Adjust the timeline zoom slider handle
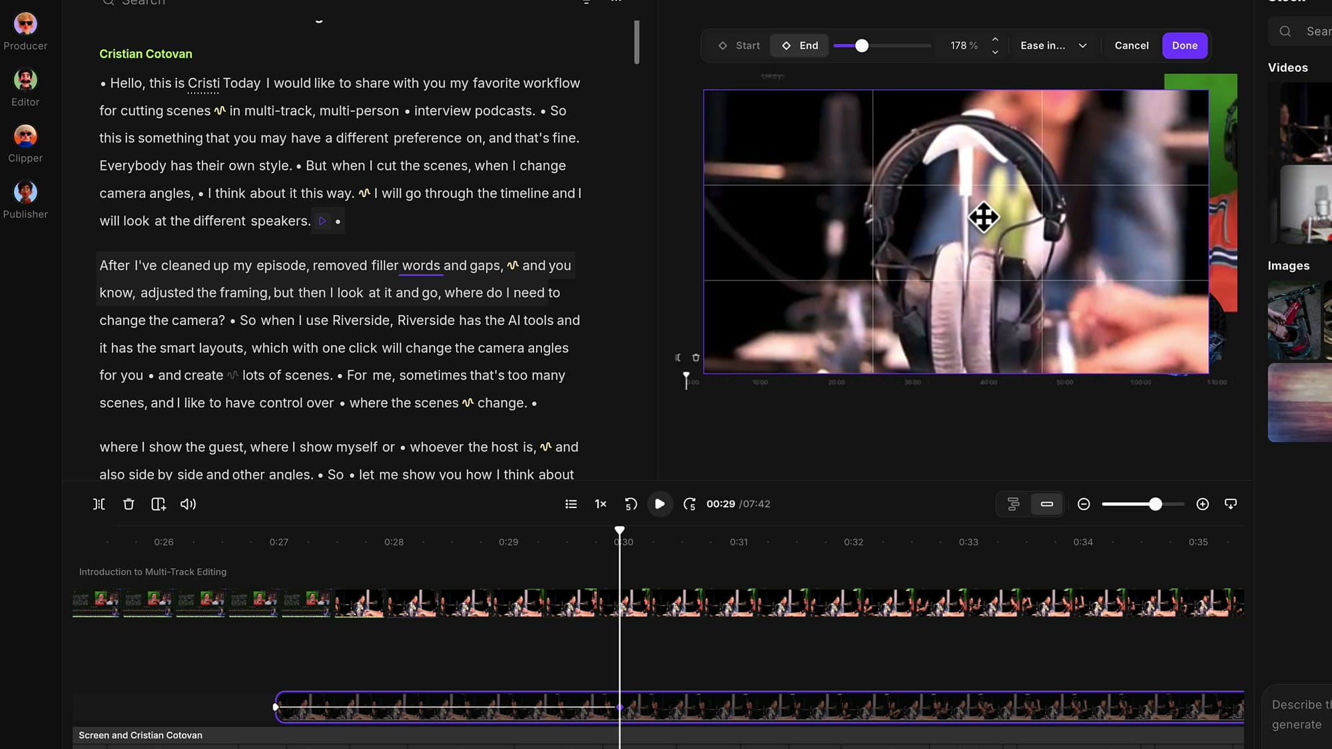 point(1156,504)
